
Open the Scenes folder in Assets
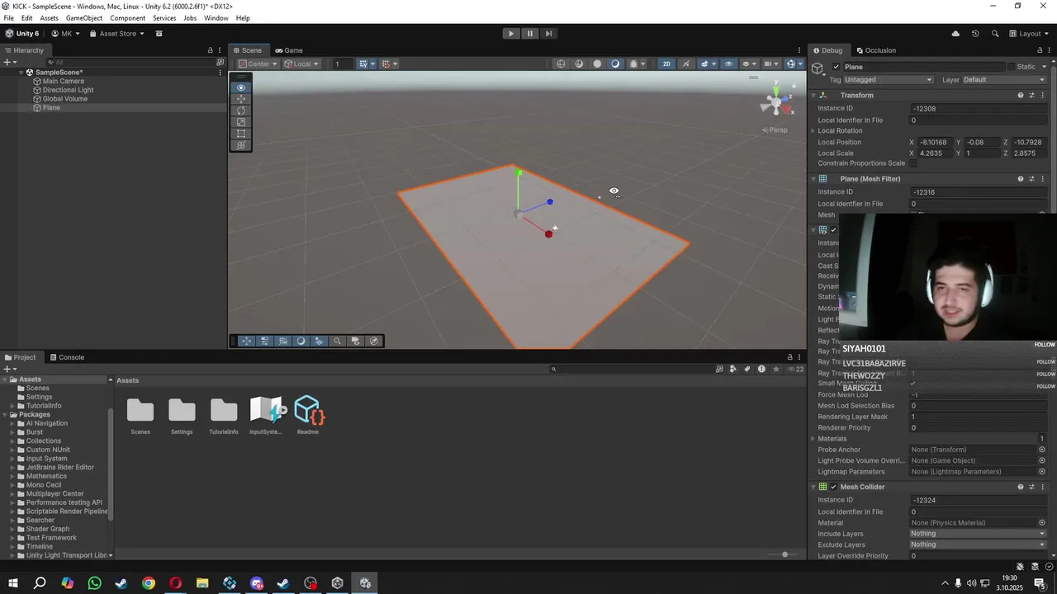(140, 415)
